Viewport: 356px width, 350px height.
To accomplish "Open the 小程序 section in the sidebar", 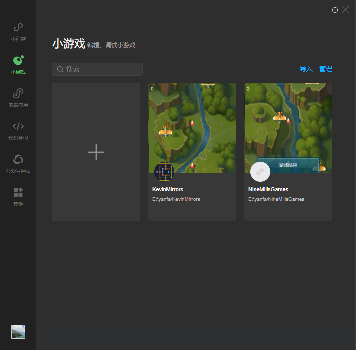I will [x=18, y=32].
